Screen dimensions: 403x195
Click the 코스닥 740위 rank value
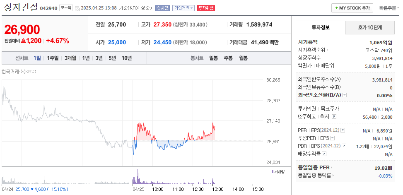(x=379, y=50)
